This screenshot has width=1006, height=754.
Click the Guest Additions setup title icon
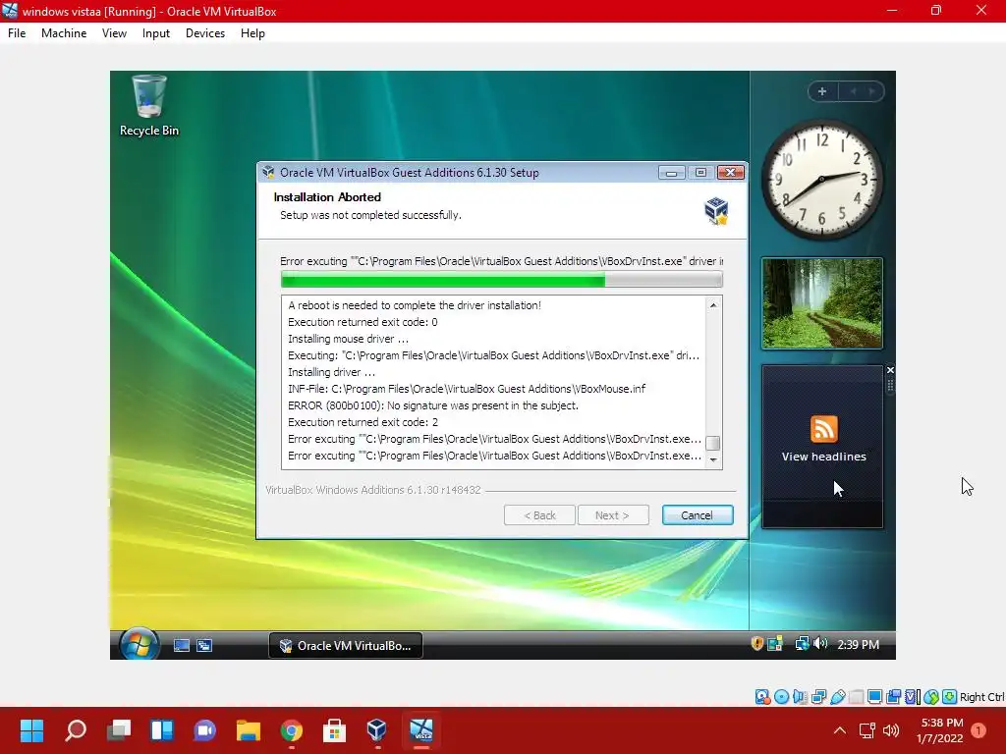click(x=268, y=173)
